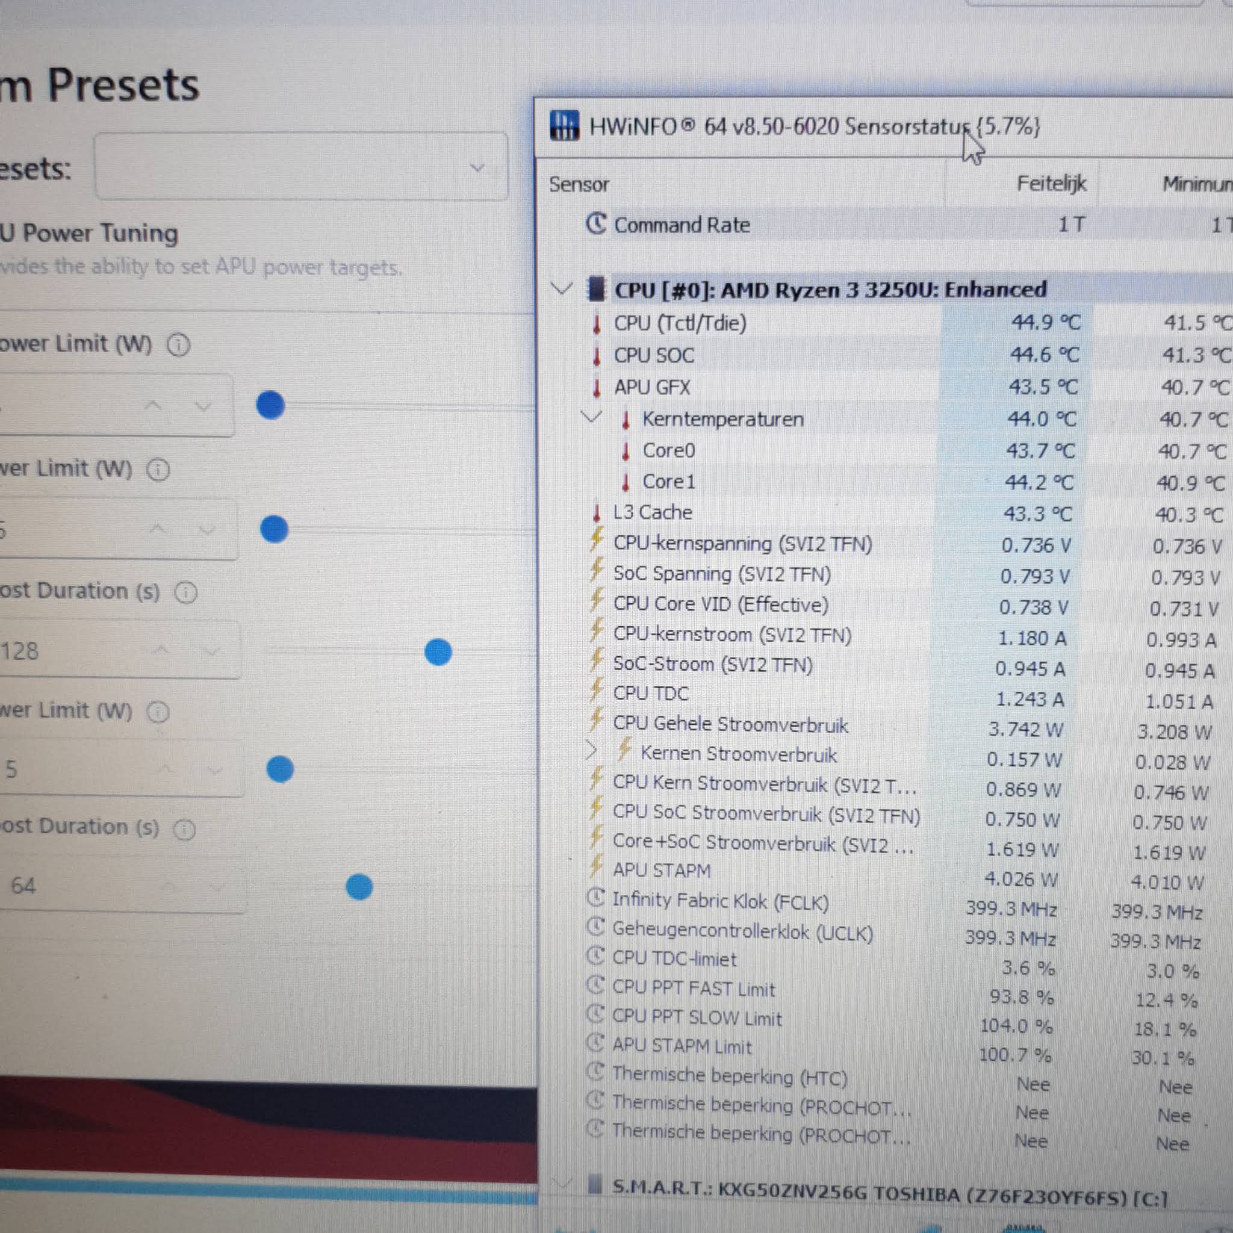Image resolution: width=1233 pixels, height=1233 pixels.
Task: Click the first Power Limit slider handle
Action: point(270,405)
